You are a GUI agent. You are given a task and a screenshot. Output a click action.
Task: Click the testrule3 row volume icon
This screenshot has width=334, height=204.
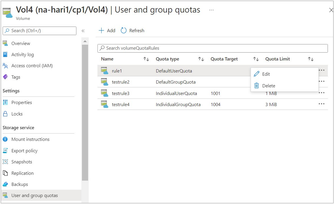104,93
